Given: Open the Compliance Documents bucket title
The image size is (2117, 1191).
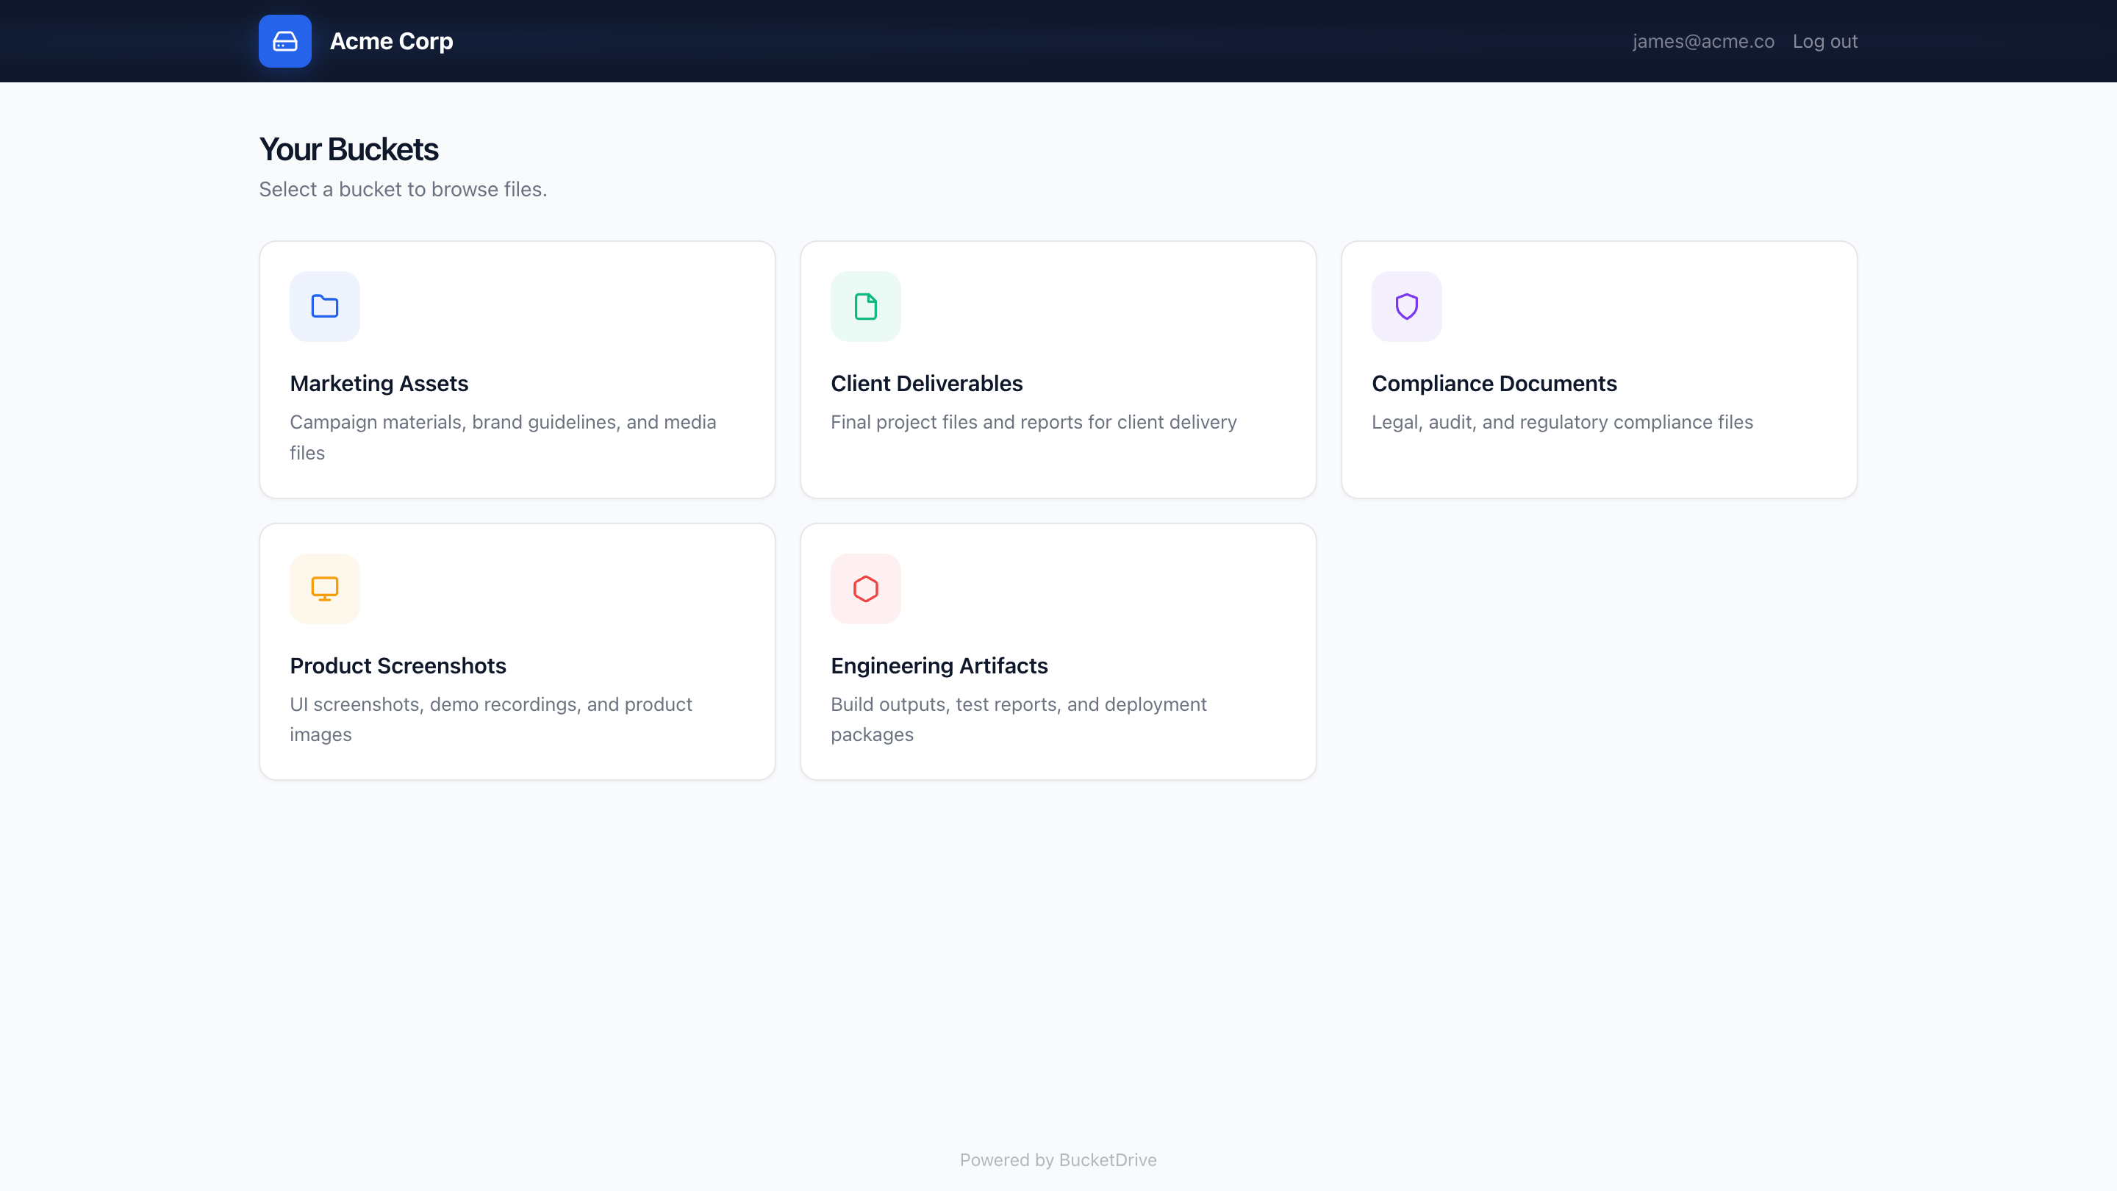Looking at the screenshot, I should point(1493,383).
